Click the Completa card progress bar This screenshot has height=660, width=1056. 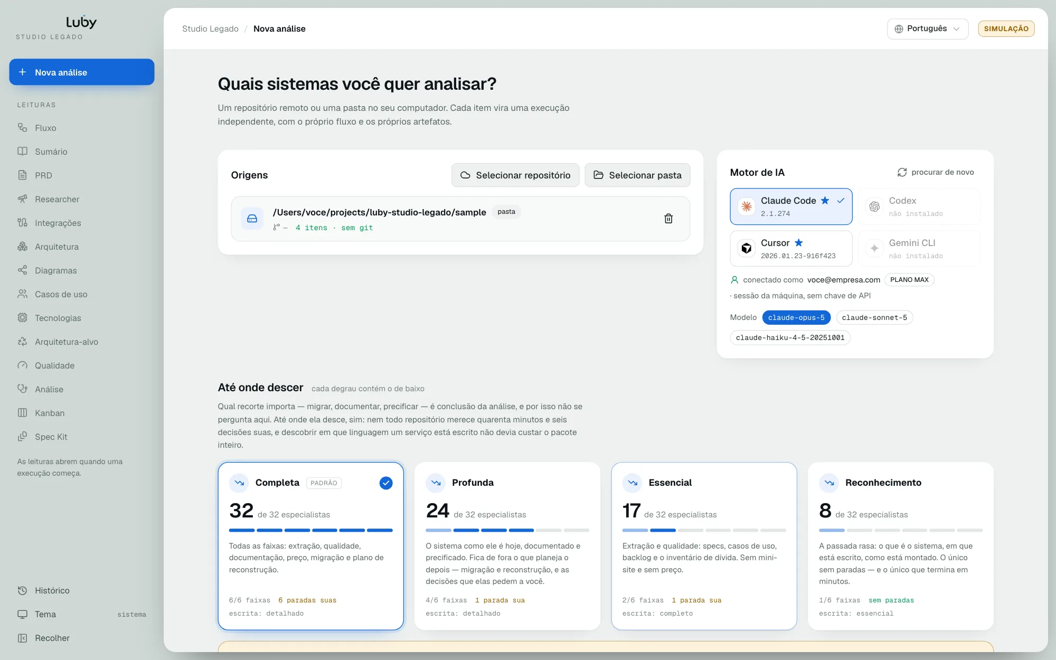(x=311, y=530)
